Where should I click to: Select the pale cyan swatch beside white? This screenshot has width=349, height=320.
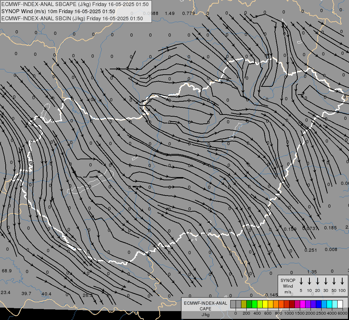tap(335, 304)
